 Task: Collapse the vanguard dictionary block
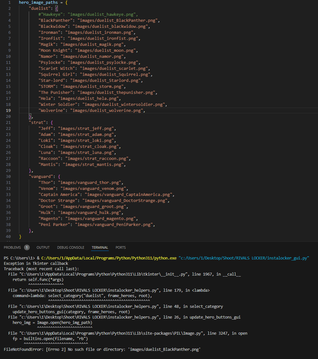(x=15, y=176)
